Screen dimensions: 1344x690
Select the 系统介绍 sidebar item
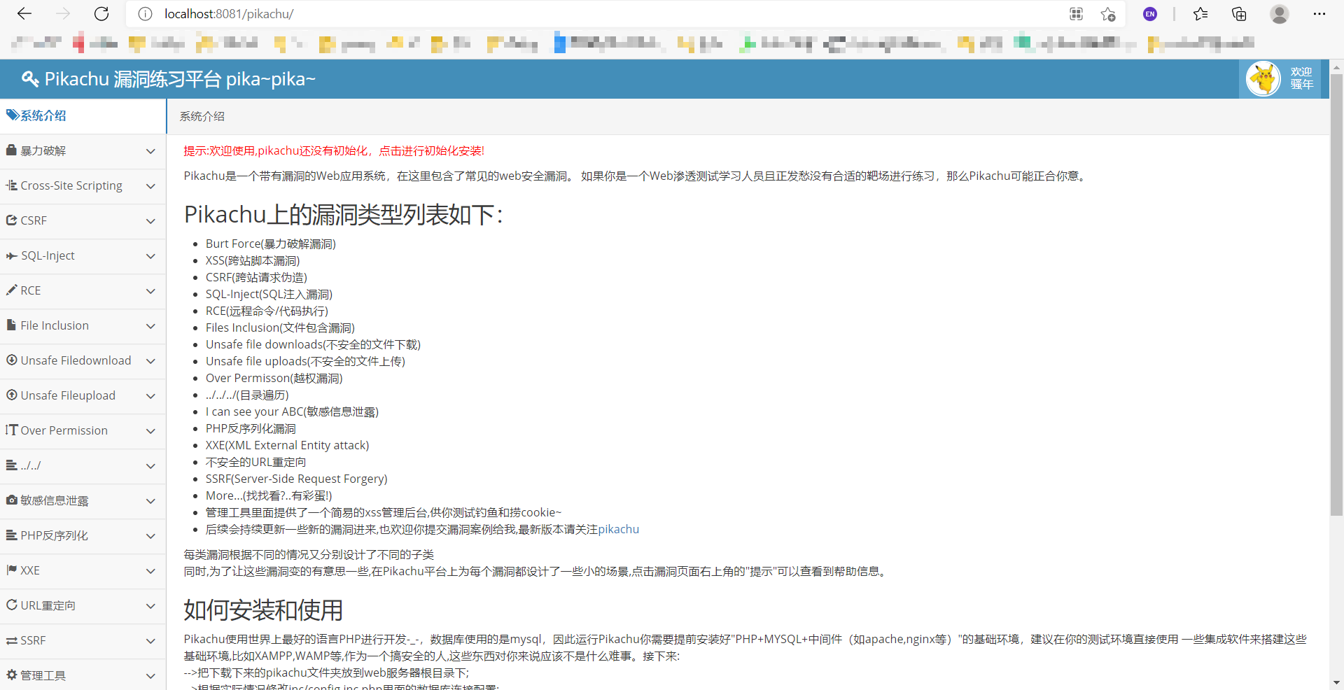coord(43,116)
